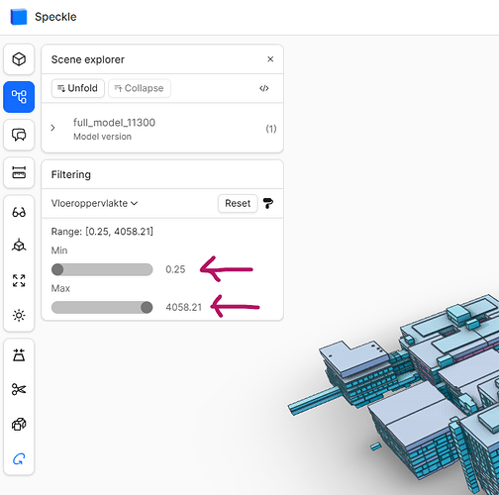
Task: Open the Sun light settings icon
Action: (x=19, y=316)
